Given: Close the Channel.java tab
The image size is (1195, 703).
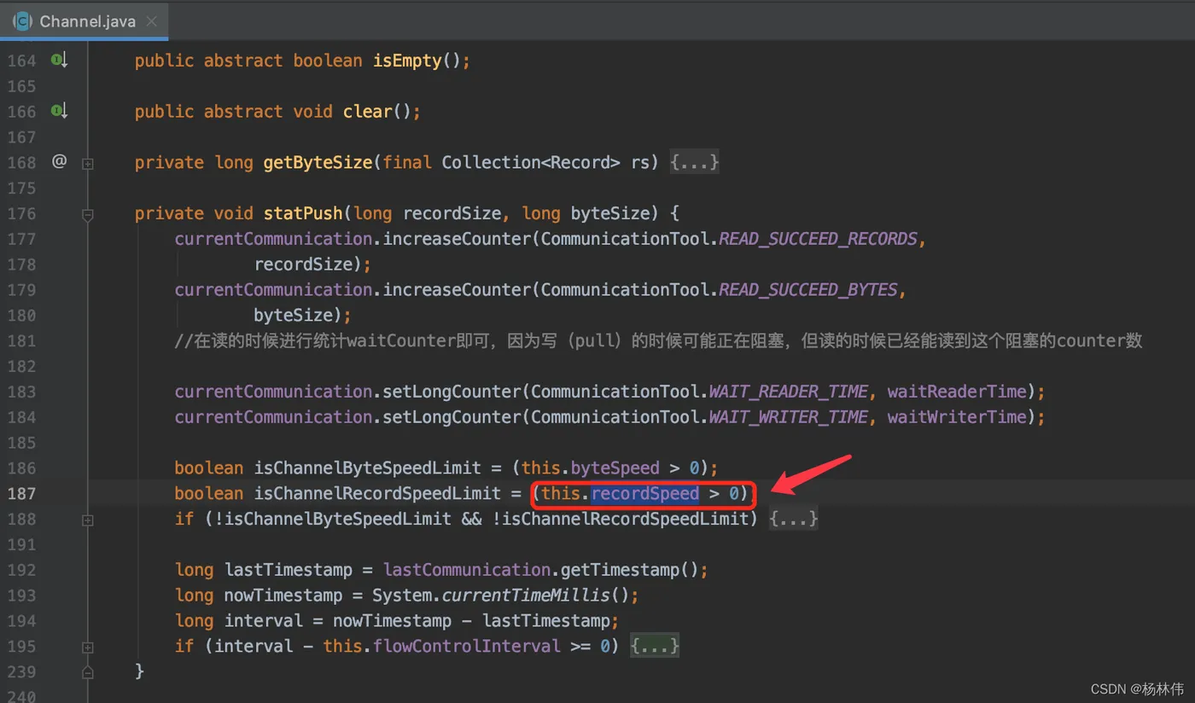Looking at the screenshot, I should coord(152,21).
